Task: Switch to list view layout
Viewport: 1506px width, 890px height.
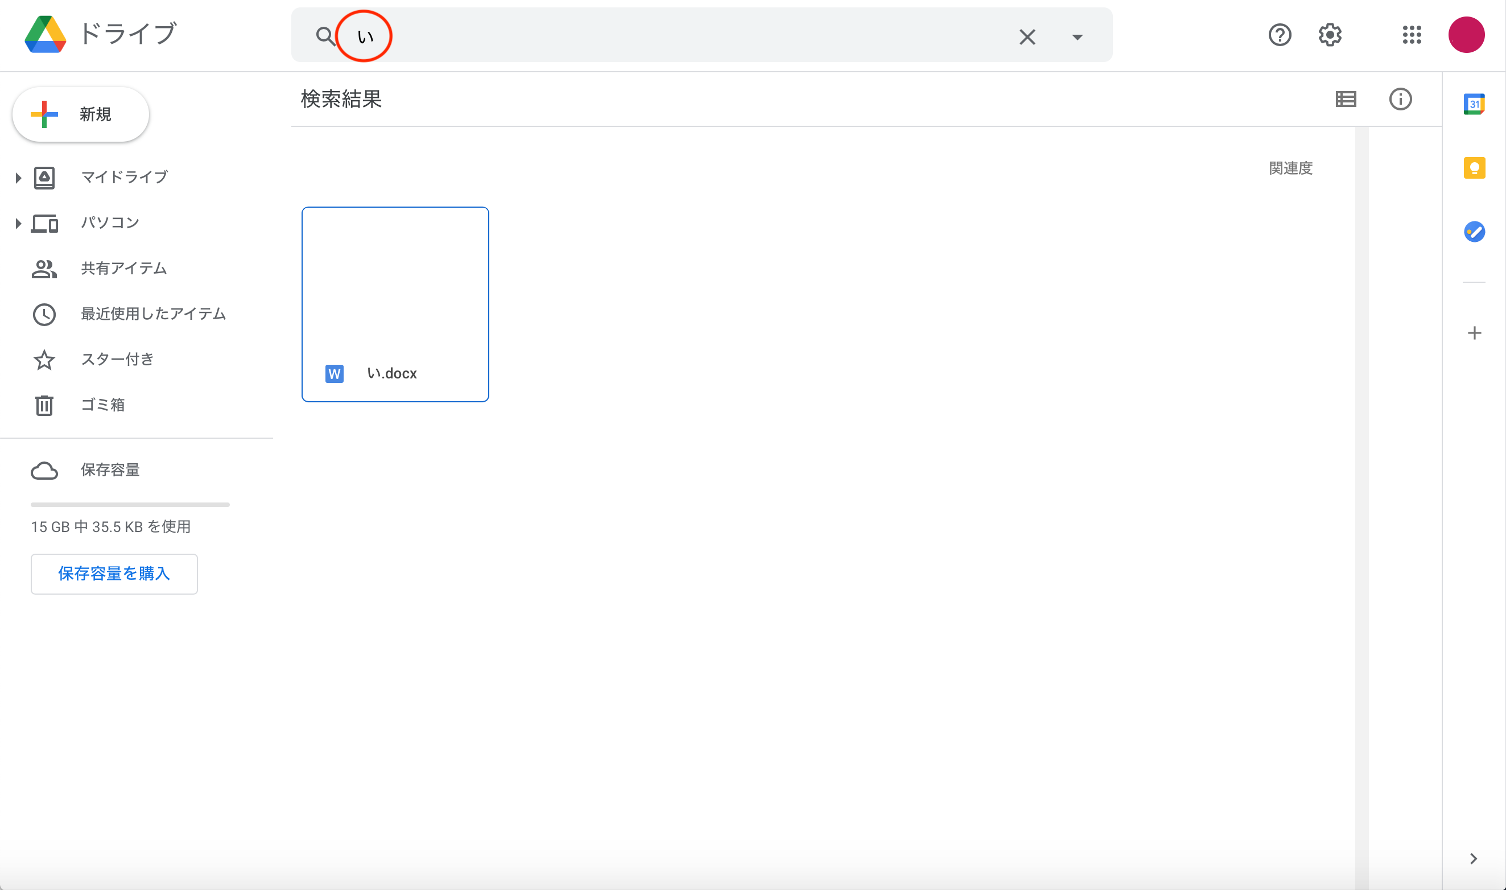Action: coord(1346,99)
